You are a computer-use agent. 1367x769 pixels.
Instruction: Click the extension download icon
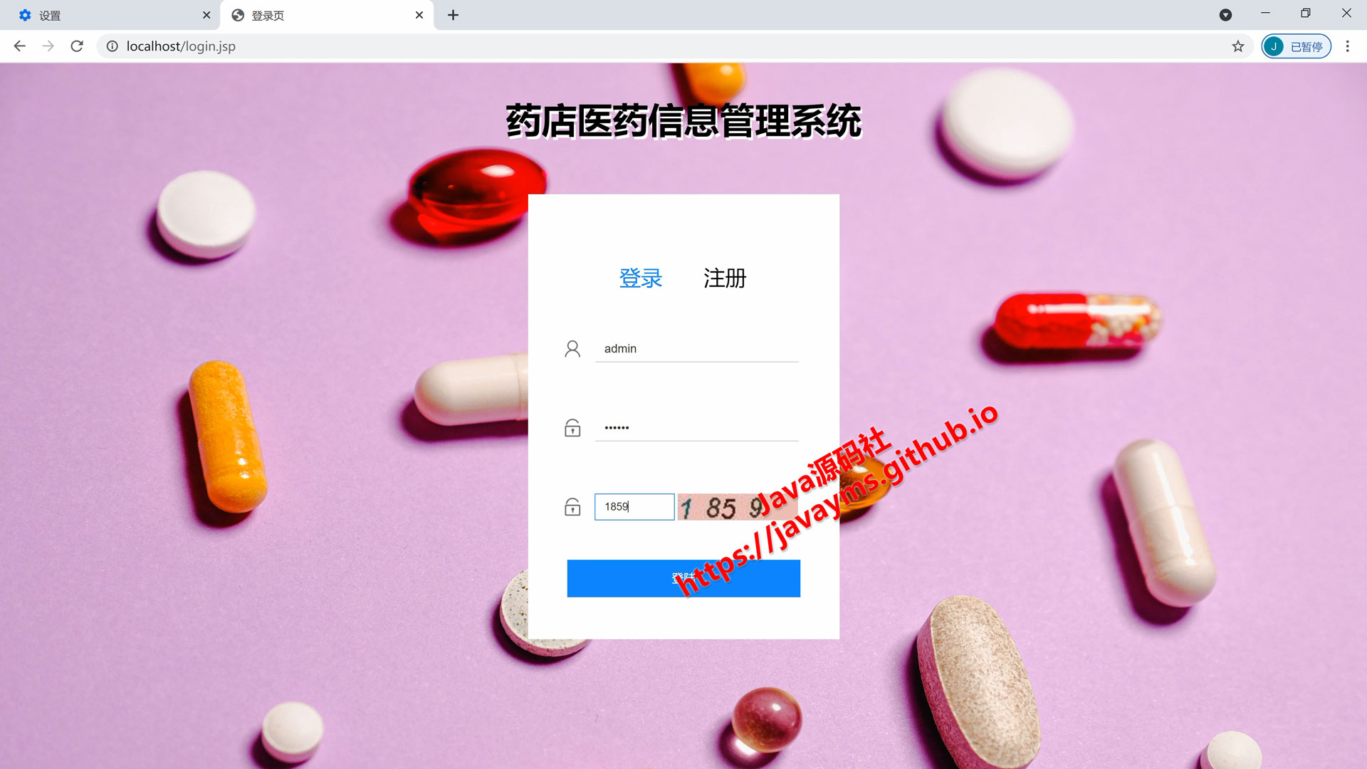(x=1225, y=13)
